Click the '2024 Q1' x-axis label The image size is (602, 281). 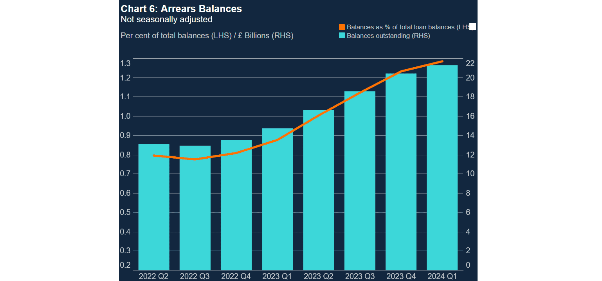[442, 276]
